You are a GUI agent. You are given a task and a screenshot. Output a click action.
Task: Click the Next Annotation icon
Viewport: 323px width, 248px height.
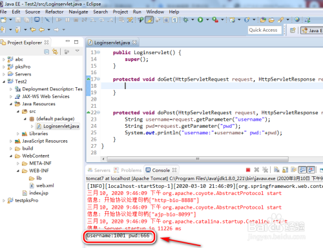3,30
